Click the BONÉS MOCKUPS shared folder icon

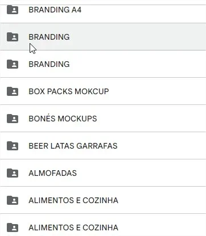point(13,119)
